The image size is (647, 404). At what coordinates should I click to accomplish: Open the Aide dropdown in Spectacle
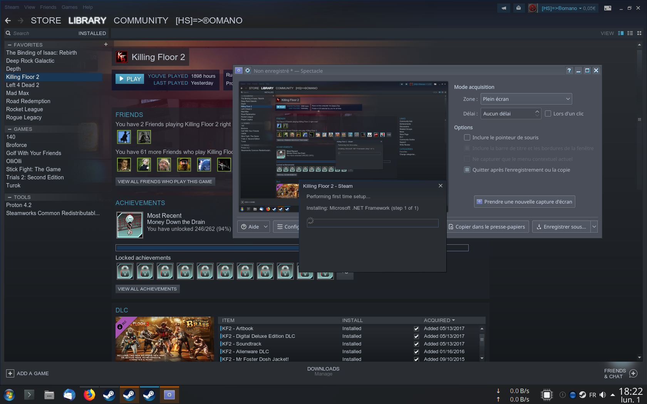[x=254, y=227]
